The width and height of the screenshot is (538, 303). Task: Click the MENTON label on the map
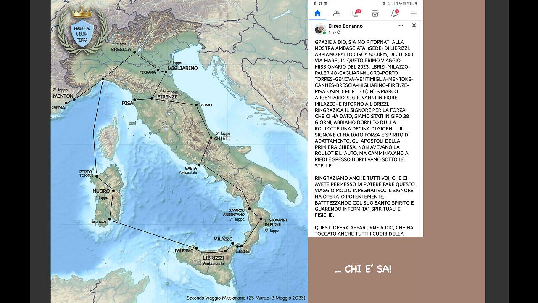(63, 96)
